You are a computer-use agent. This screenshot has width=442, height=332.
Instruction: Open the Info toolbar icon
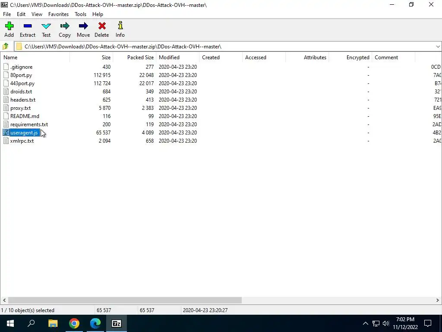120,26
